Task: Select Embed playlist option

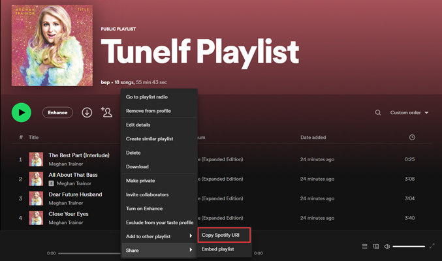Action: tap(224, 249)
